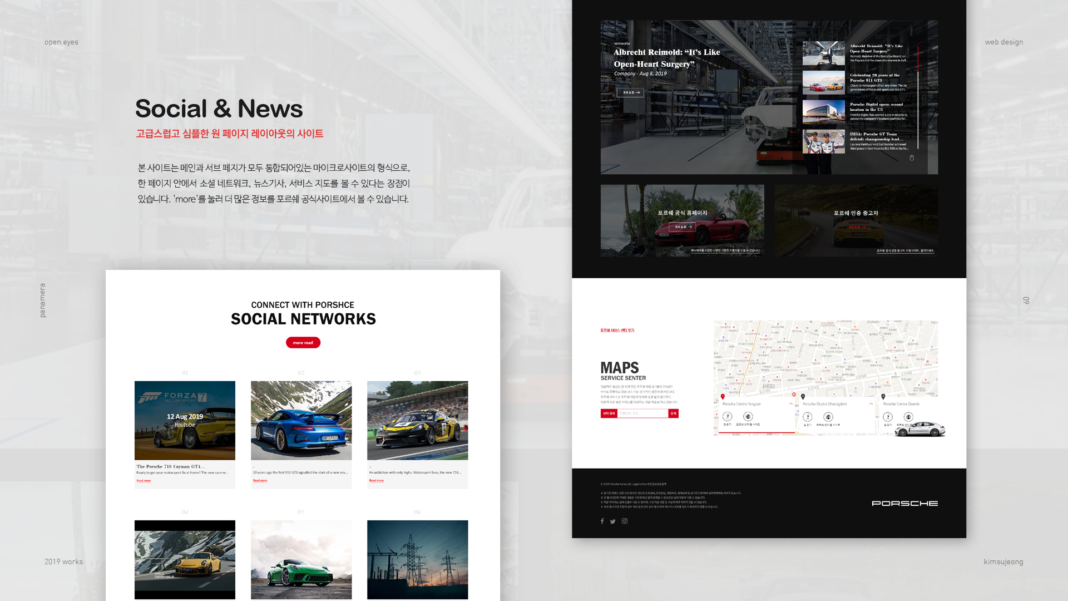Click the vertical 'panamera' label

click(x=43, y=300)
